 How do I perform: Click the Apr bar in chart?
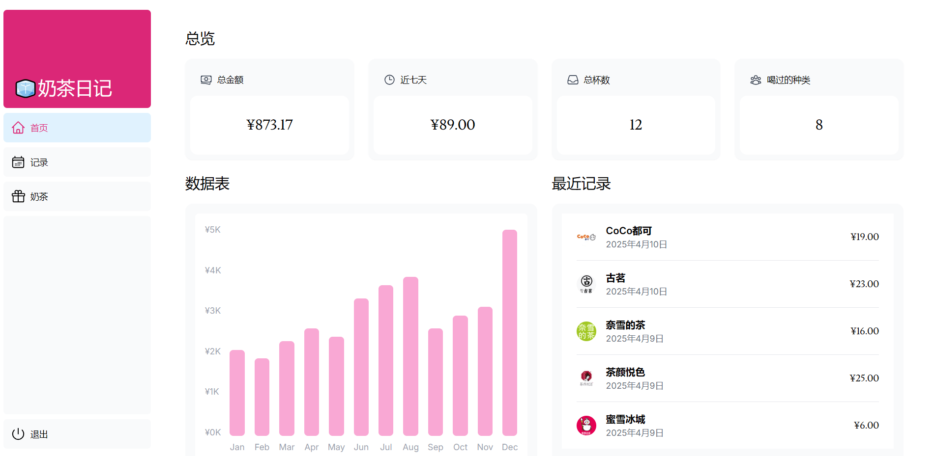pos(312,382)
